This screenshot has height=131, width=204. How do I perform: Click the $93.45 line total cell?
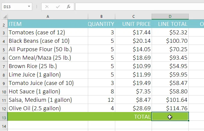click(170, 58)
